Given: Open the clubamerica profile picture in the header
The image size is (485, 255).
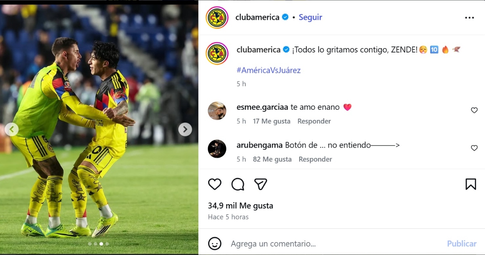Looking at the screenshot, I should click(x=217, y=17).
